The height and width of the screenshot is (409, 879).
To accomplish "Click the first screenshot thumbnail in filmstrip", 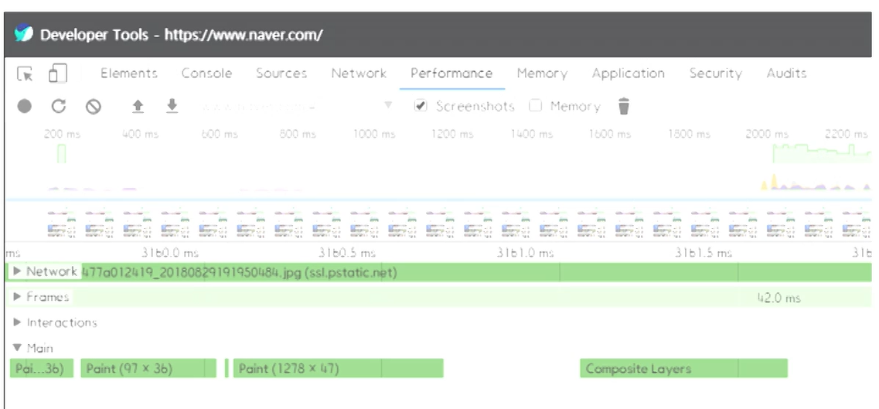I will (x=62, y=223).
